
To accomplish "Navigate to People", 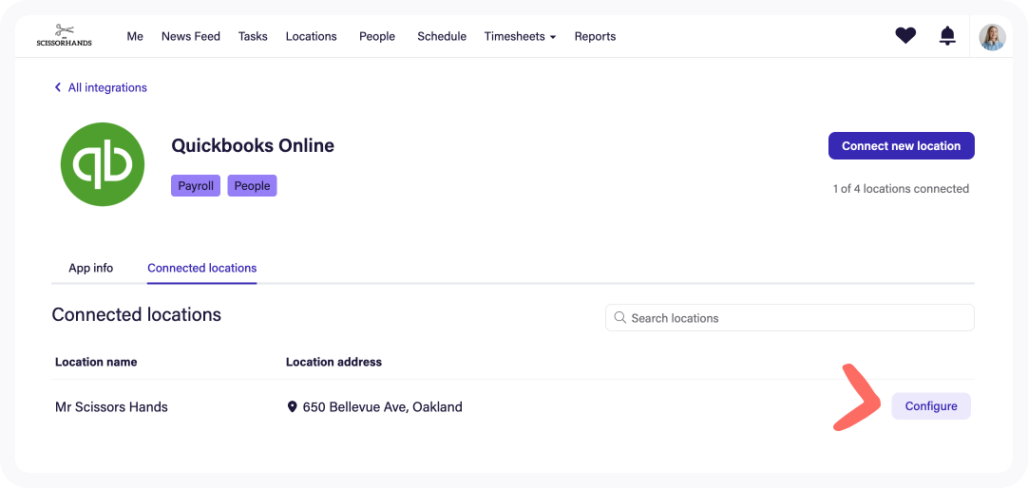I will click(377, 37).
